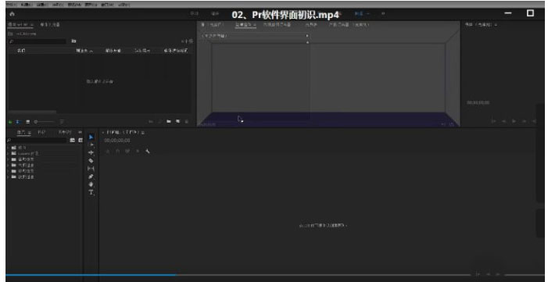
Task: Choose the Razor tool
Action: tap(91, 161)
